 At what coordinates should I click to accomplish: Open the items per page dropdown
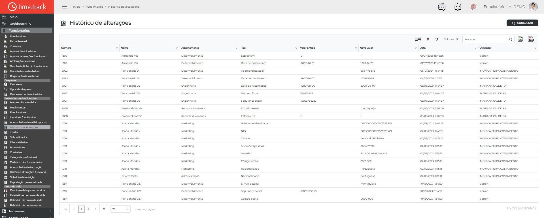(120, 209)
